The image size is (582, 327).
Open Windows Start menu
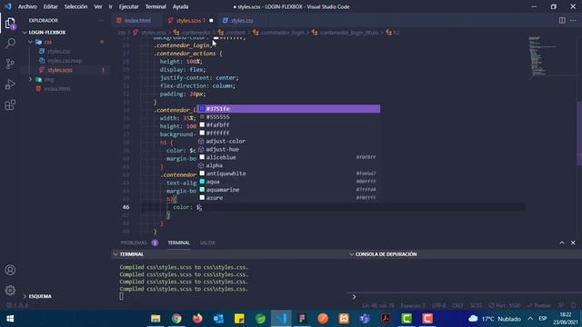pyautogui.click(x=10, y=319)
